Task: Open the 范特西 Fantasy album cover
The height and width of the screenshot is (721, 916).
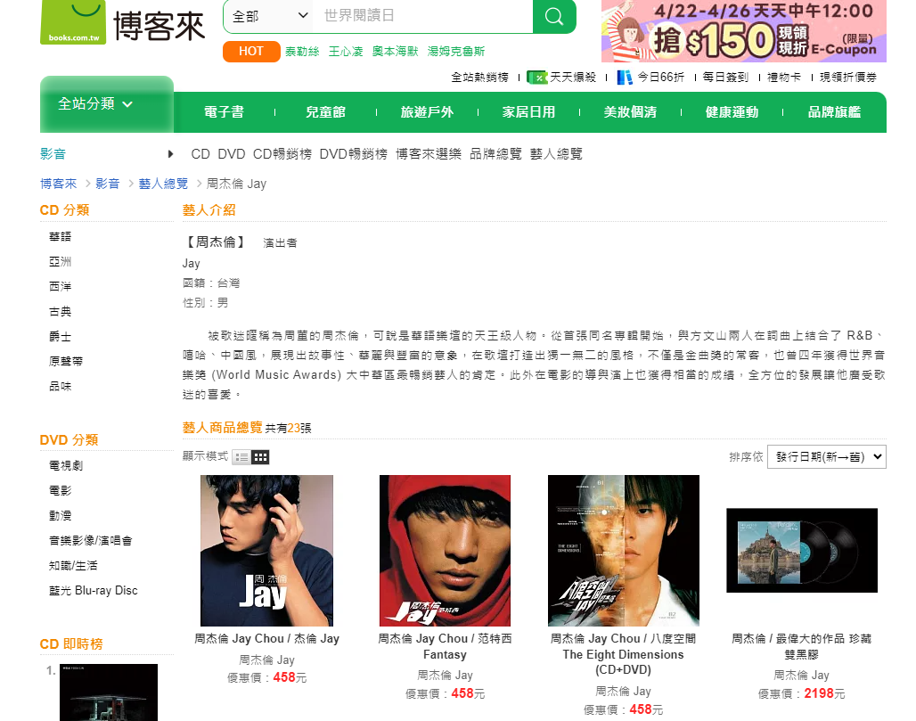Action: click(x=446, y=551)
